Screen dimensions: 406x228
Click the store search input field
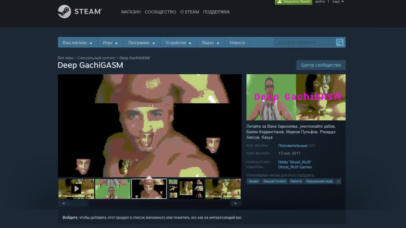[x=304, y=42]
